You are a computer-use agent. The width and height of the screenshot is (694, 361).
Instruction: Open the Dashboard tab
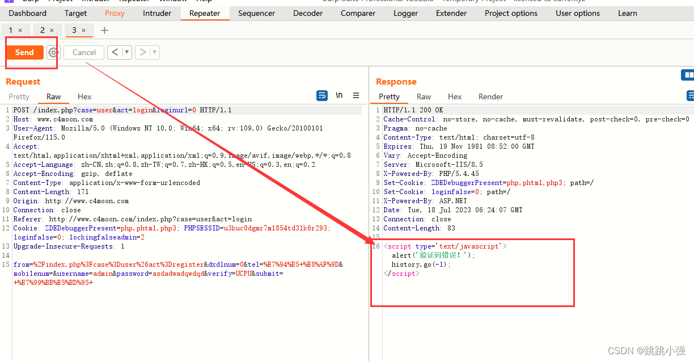[28, 13]
